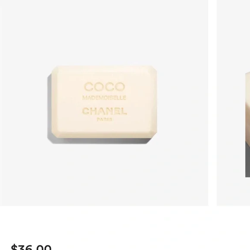Open the Coco Mademoiselle soap product image
250x250 pixels.
[x=104, y=103]
